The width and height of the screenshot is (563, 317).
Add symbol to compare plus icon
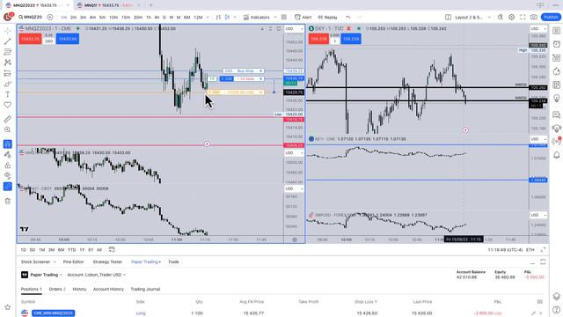(x=50, y=17)
